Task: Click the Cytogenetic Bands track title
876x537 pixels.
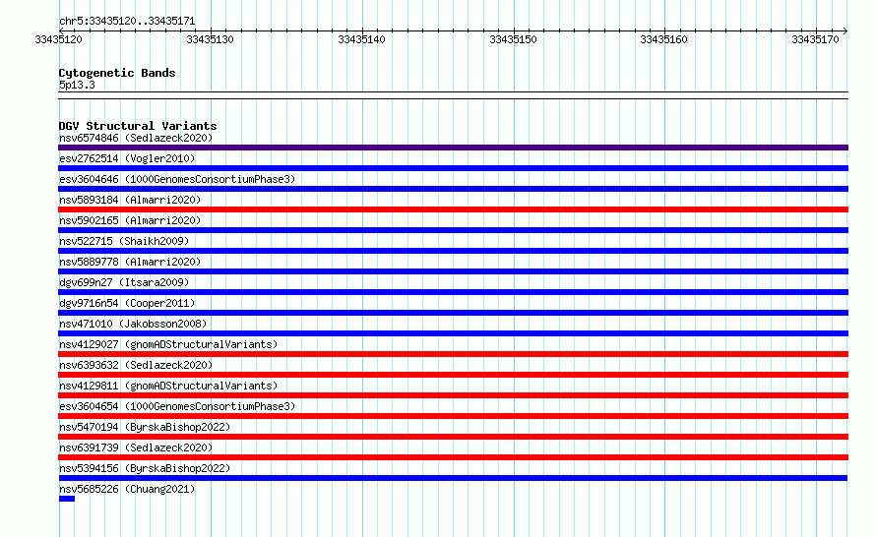Action: coord(117,73)
